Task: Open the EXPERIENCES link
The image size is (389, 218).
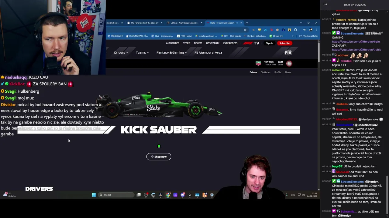Action: (x=230, y=43)
